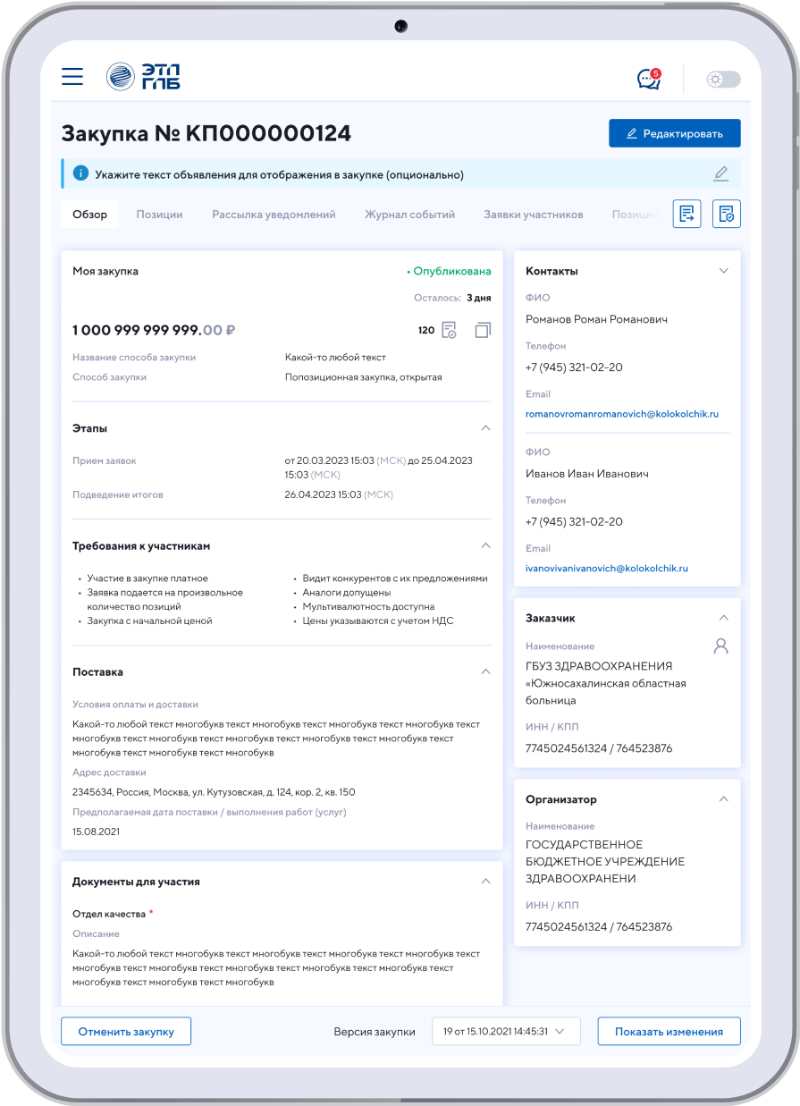Viewport: 800px width, 1106px height.
Task: Click the Иванов Иван Иванович name
Action: pos(587,474)
